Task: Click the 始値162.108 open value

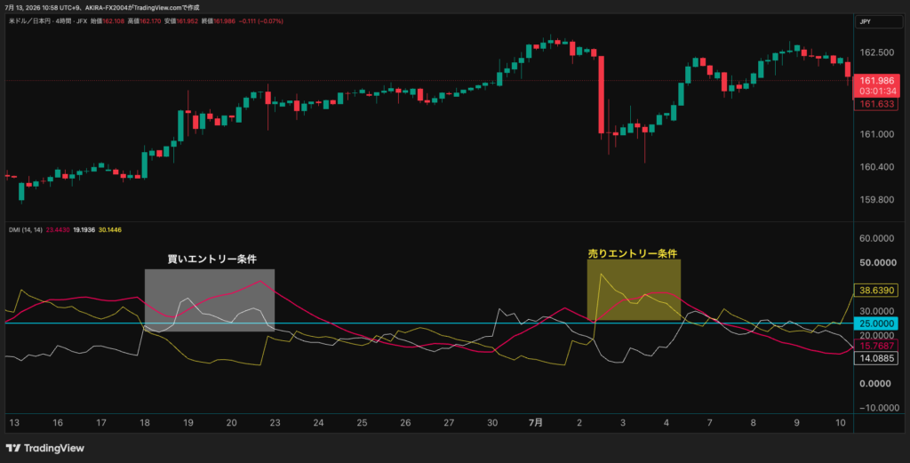Action: pyautogui.click(x=108, y=21)
